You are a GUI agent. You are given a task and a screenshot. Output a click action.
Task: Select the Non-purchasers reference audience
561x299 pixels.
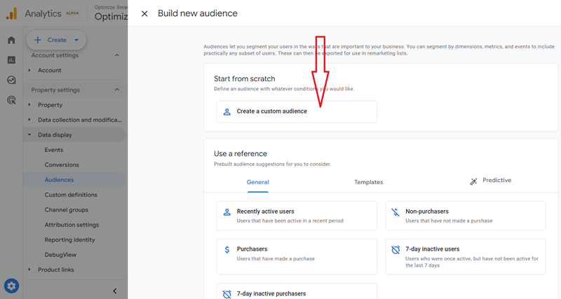(466, 216)
